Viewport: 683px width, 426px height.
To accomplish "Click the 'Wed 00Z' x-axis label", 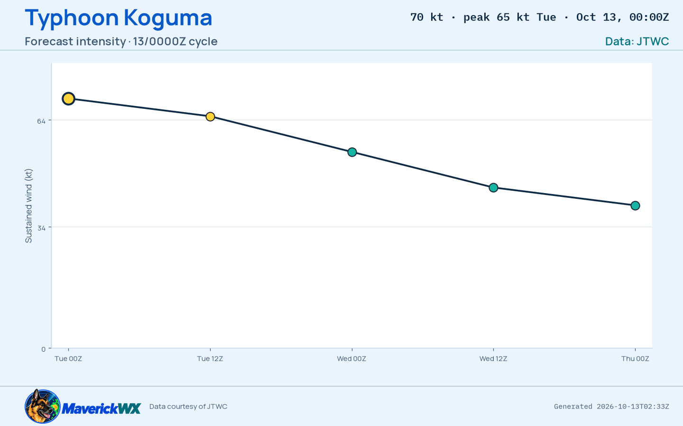I will click(351, 359).
